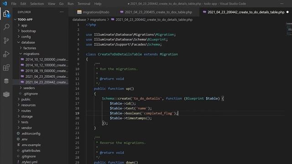Expand the resources folder

click(x=28, y=105)
